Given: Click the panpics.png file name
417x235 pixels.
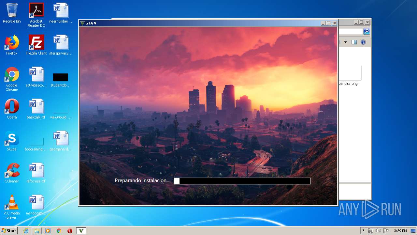Looking at the screenshot, I should [x=348, y=84].
